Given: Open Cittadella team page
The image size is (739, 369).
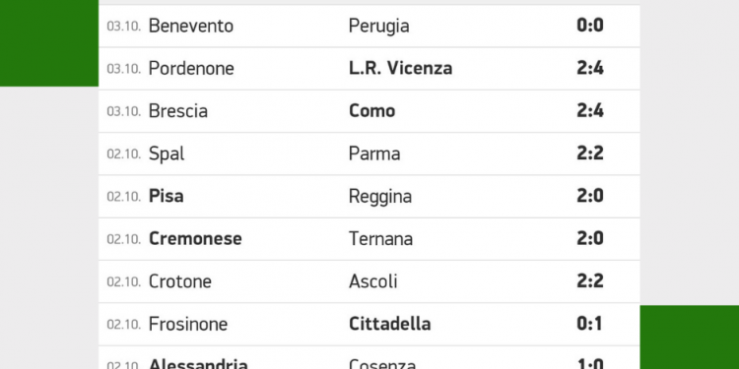Looking at the screenshot, I should click(389, 324).
